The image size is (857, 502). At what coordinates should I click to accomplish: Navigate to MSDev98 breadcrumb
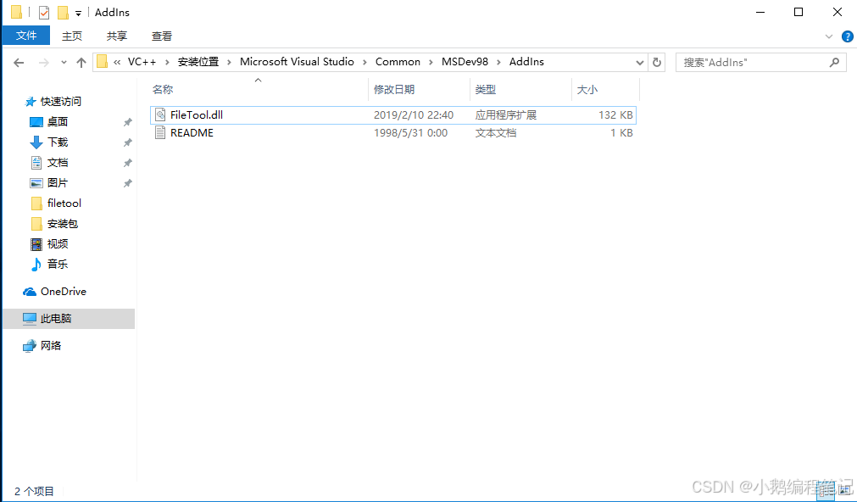[x=465, y=62]
